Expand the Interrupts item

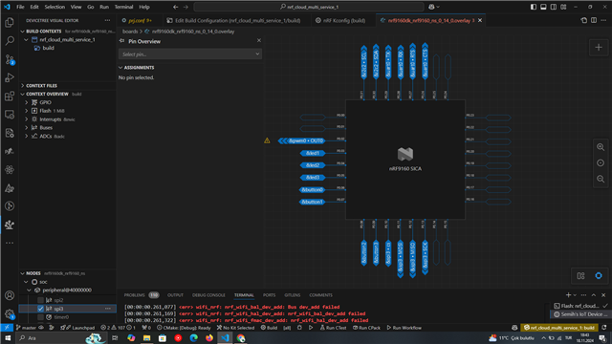point(27,119)
